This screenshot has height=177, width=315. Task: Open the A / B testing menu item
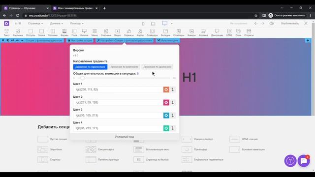[x=18, y=24]
